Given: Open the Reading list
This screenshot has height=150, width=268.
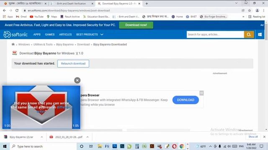Looking at the screenshot, I should click(x=257, y=17).
